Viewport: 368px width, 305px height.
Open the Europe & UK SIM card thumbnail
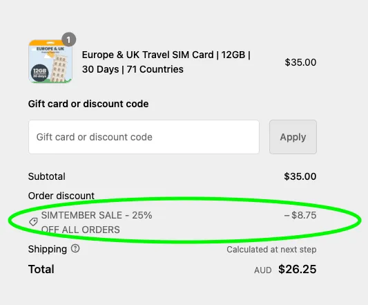(50, 62)
